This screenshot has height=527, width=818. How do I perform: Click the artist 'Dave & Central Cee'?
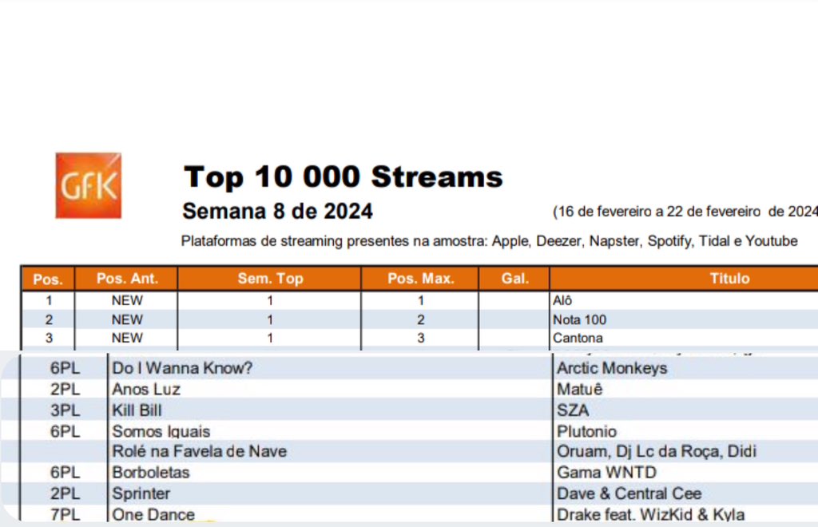pos(629,493)
